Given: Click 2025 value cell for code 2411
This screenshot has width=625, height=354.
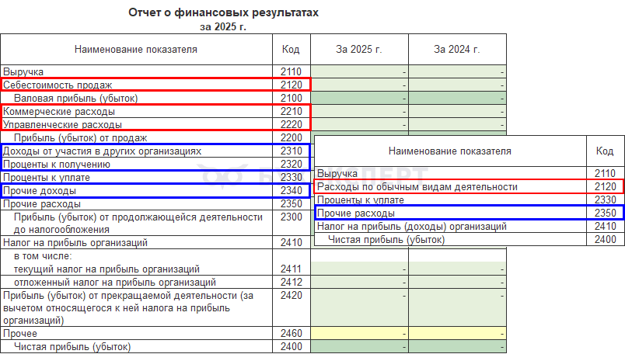Looking at the screenshot, I should tap(359, 269).
